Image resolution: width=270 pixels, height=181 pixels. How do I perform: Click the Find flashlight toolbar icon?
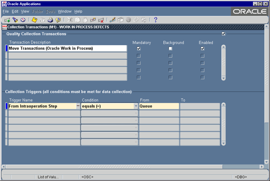pos(14,20)
